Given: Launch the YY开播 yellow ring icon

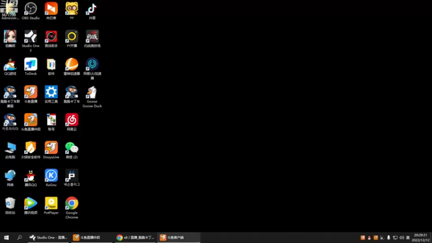Looking at the screenshot, I should [x=72, y=38].
